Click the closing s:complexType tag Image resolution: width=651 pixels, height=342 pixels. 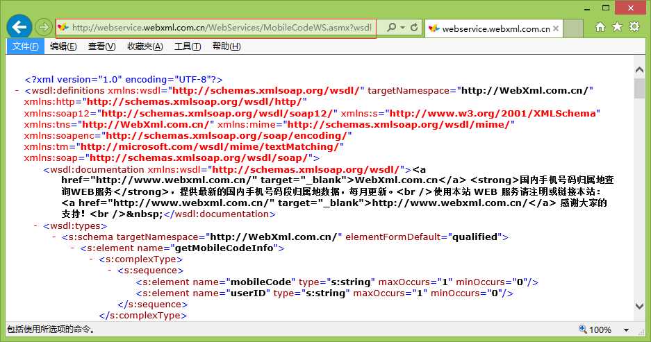pyautogui.click(x=143, y=316)
